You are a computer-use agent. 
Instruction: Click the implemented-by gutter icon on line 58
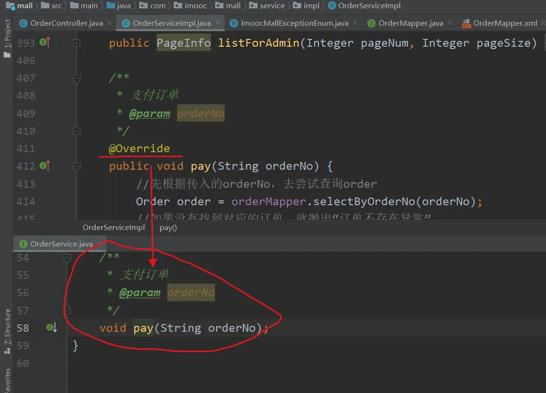[x=52, y=327]
